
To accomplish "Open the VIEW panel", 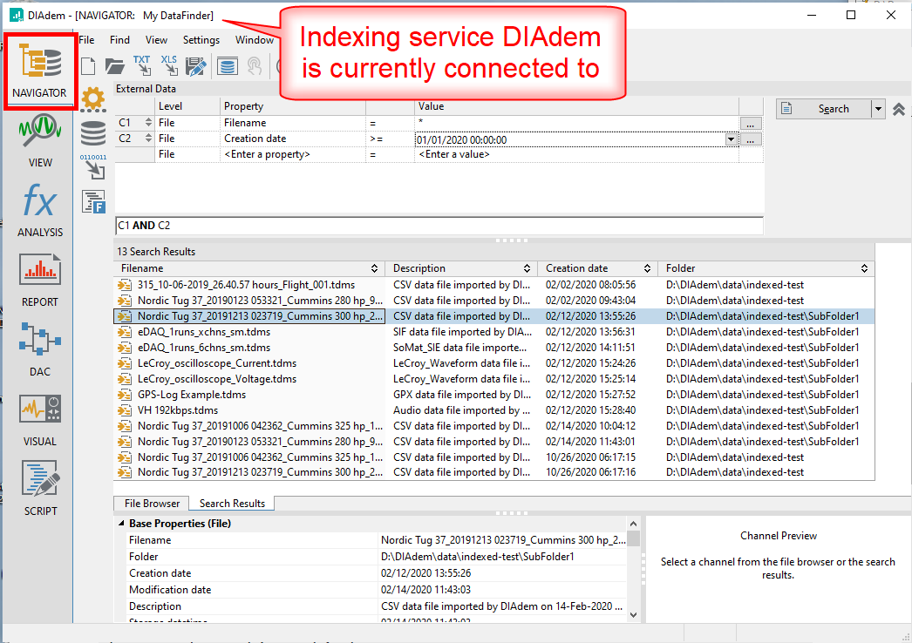I will pyautogui.click(x=40, y=141).
